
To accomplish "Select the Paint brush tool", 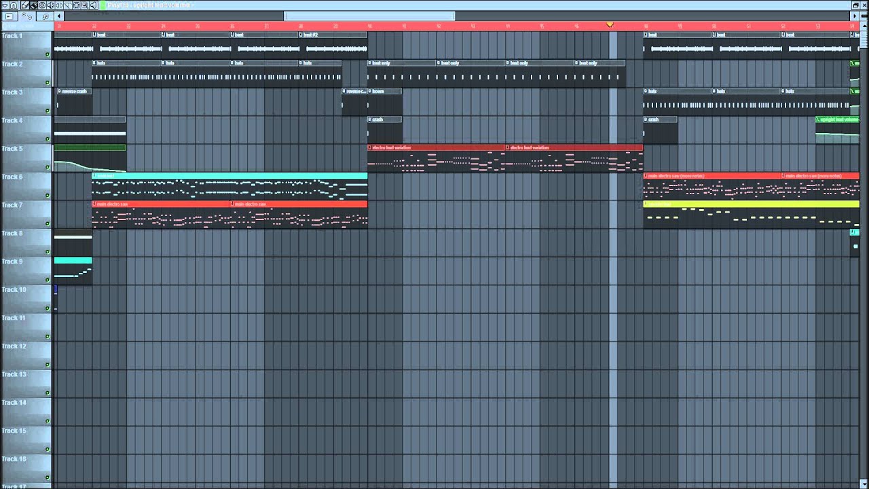I will click(x=33, y=5).
